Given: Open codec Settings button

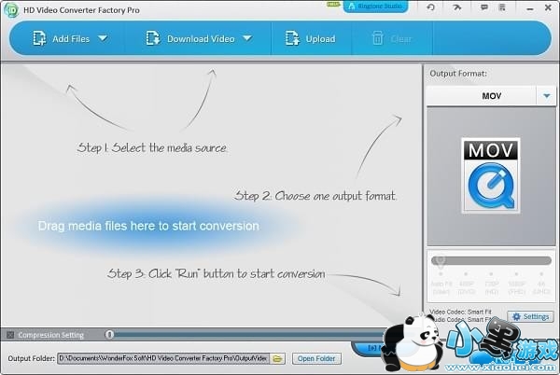Looking at the screenshot, I should point(530,316).
